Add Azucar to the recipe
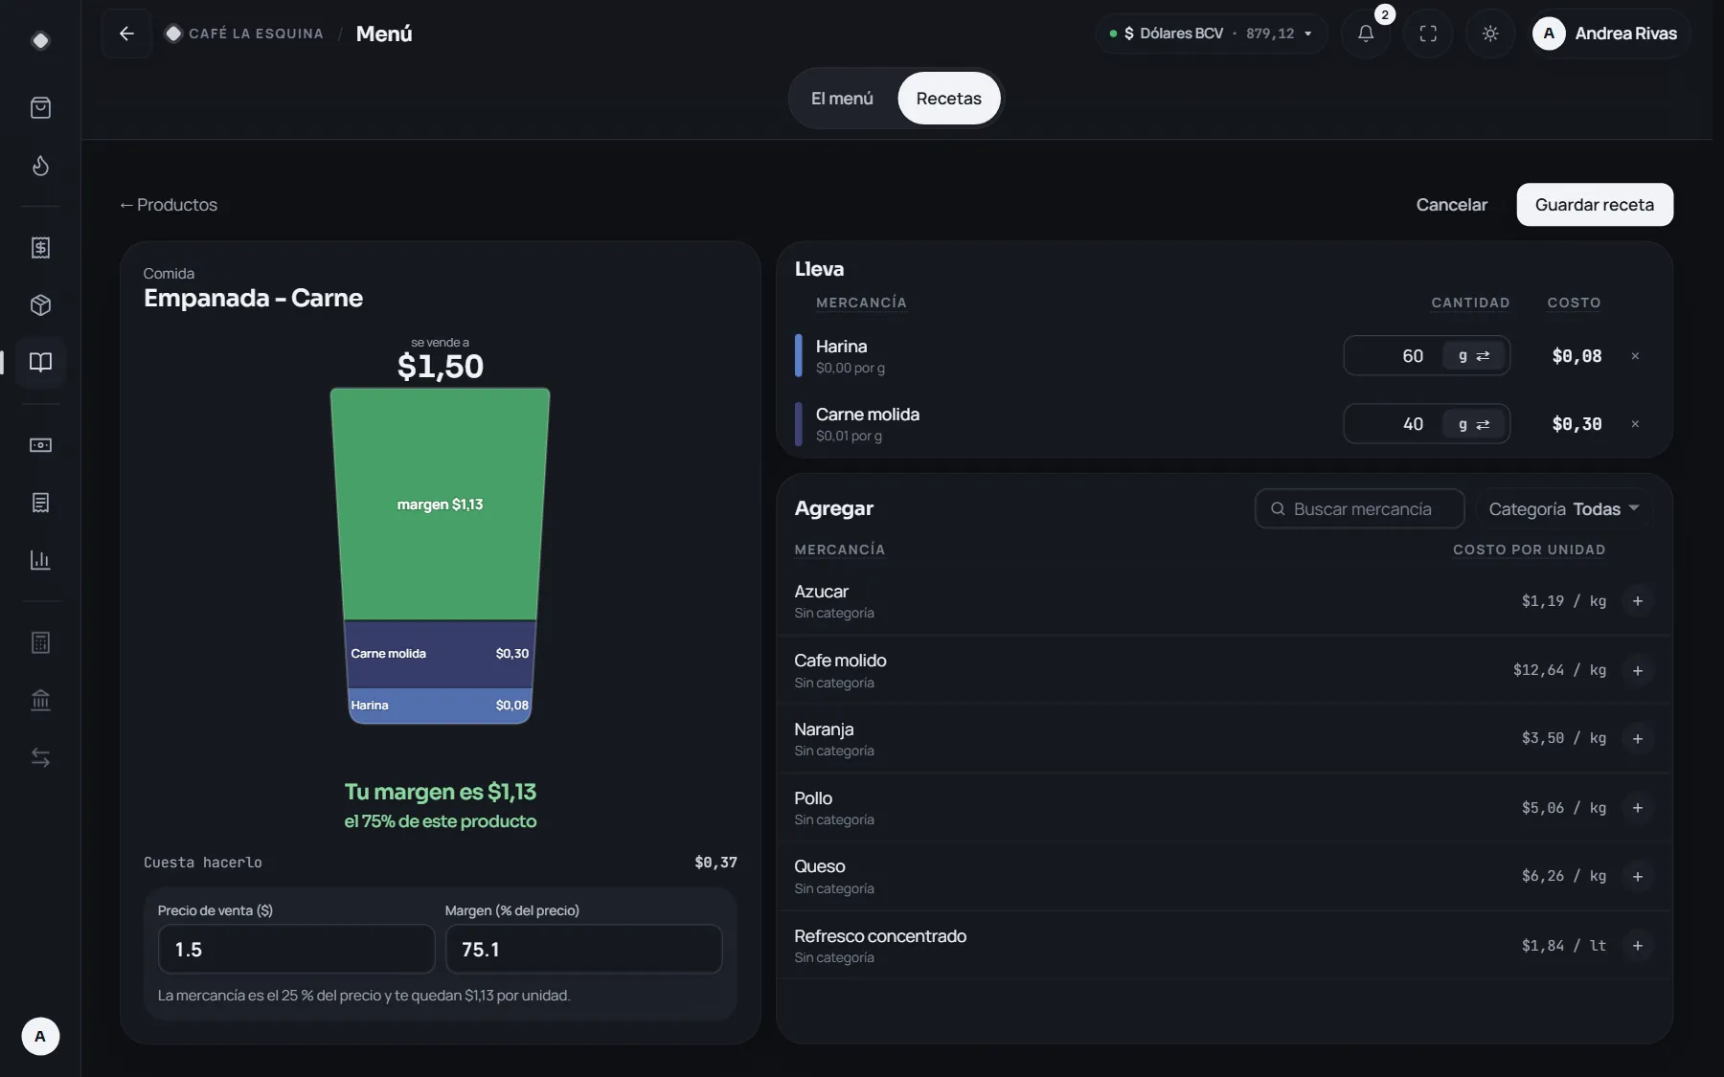The image size is (1724, 1077). click(1637, 601)
